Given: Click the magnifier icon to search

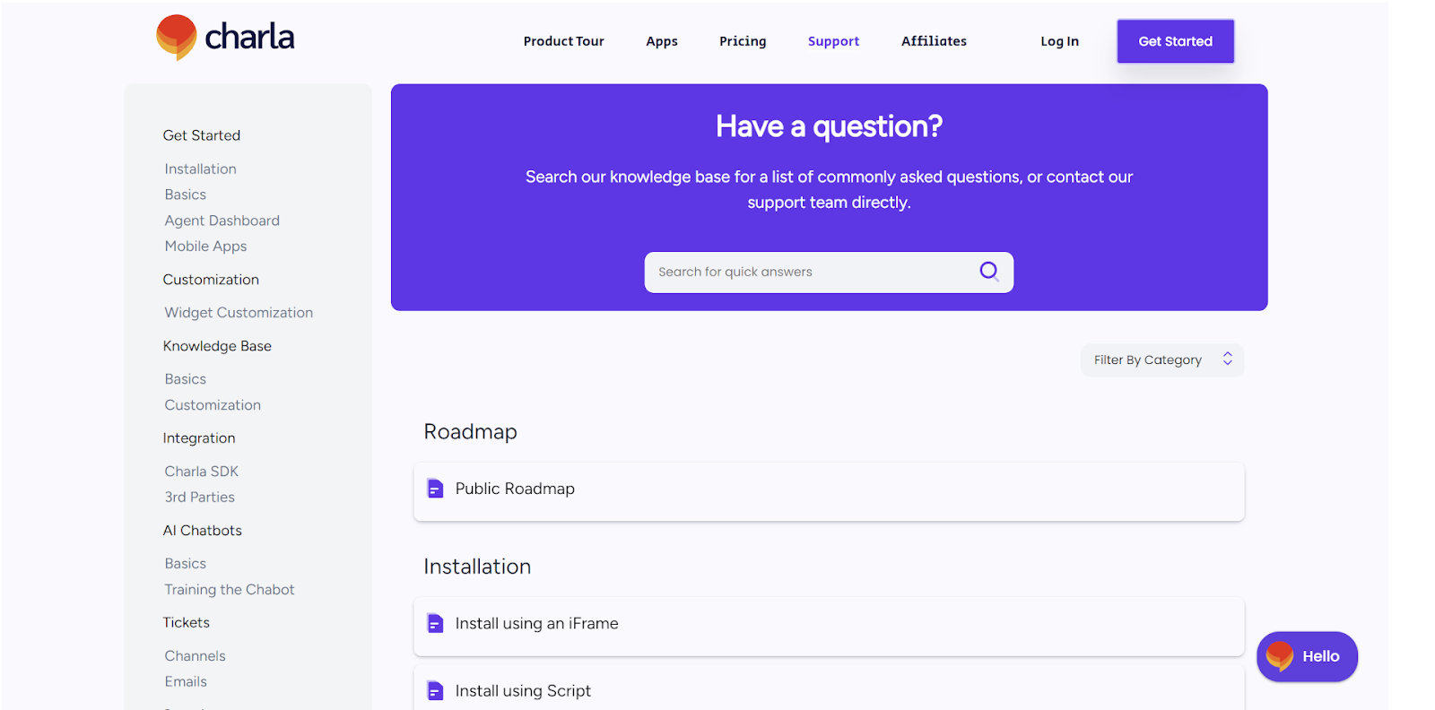Looking at the screenshot, I should click(988, 272).
